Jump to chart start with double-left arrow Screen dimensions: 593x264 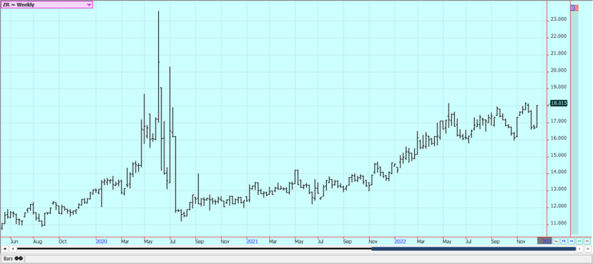coord(5,249)
